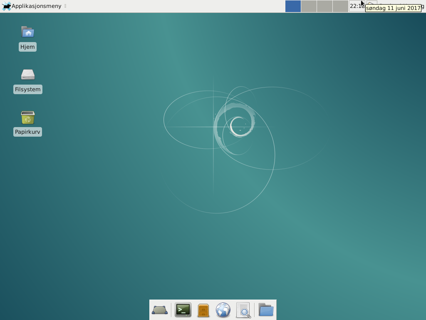This screenshot has height=320, width=426.
Task: Open the blue folder dock icon
Action: 266,310
